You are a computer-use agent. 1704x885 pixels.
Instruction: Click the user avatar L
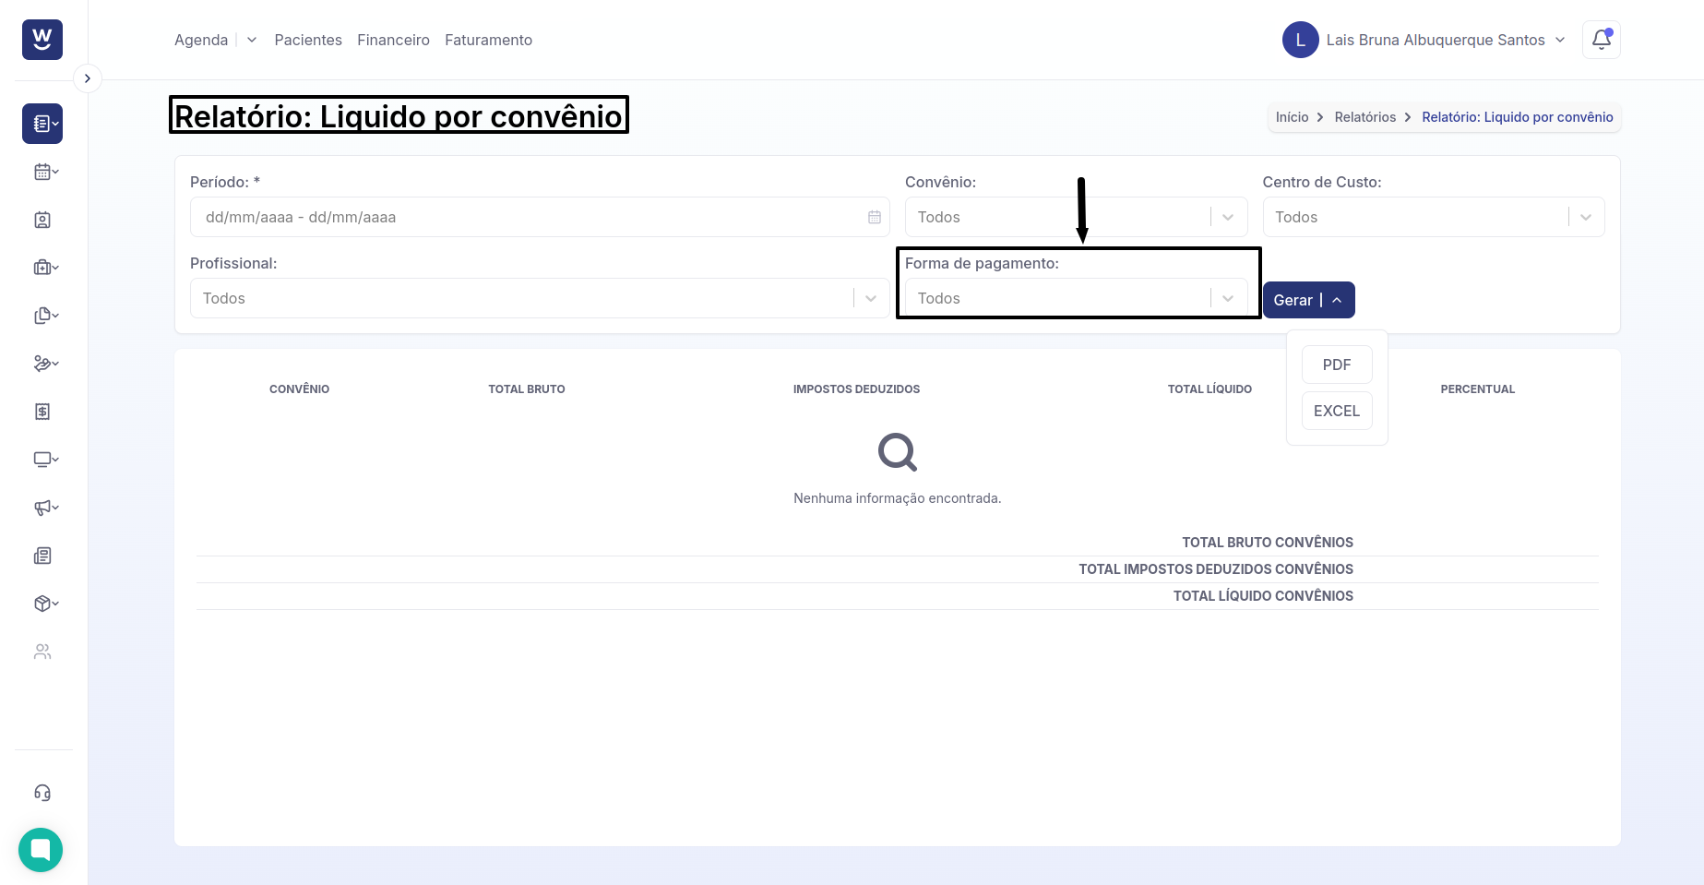1300,40
